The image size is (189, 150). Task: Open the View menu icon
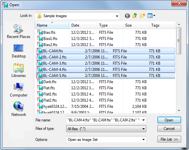coord(152,16)
